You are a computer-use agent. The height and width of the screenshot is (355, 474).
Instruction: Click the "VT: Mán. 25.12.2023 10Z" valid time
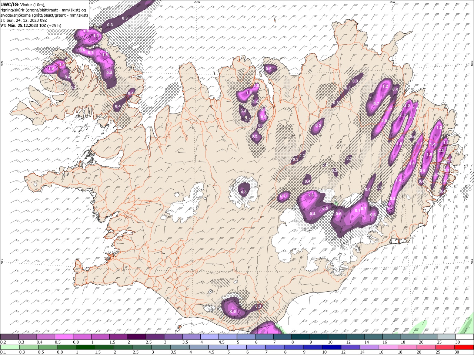[23, 26]
